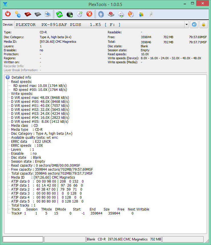Image resolution: width=211 pixels, height=245 pixels.
Task: Click the Write speeds (Device) values
Action: (x=171, y=58)
